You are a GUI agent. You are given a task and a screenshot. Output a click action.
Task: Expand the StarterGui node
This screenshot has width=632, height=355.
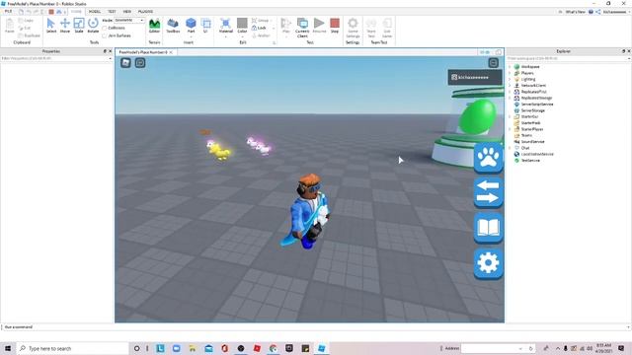(510, 116)
